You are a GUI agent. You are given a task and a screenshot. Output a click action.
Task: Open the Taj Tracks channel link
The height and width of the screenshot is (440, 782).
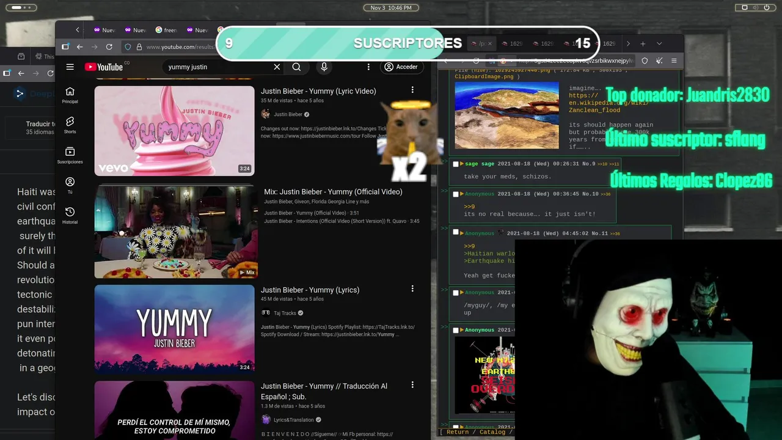tap(285, 313)
